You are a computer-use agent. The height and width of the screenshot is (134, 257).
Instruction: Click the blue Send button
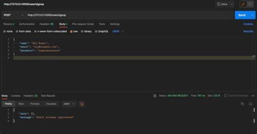242,15
